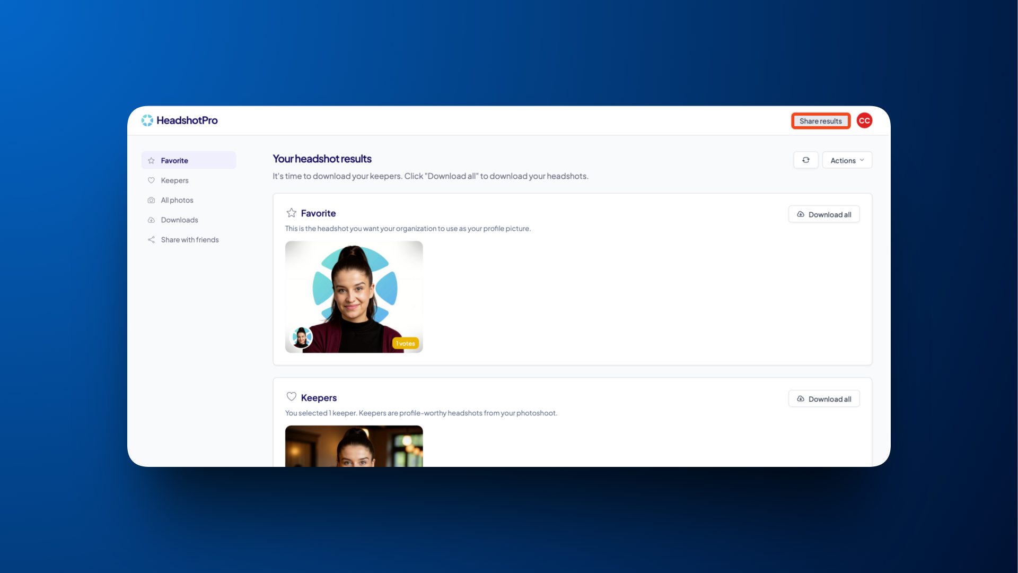Click the heart icon beside Keepers heading
Image resolution: width=1018 pixels, height=573 pixels.
coord(291,397)
